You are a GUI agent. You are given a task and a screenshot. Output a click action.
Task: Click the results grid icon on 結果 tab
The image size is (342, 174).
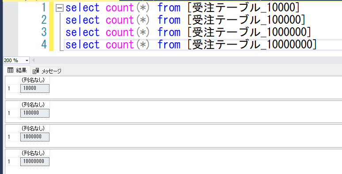[10, 70]
